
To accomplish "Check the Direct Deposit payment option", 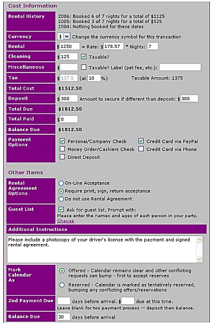I will pyautogui.click(x=62, y=157).
